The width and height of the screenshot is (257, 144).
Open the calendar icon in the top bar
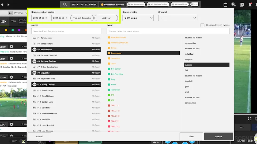(x=225, y=5)
